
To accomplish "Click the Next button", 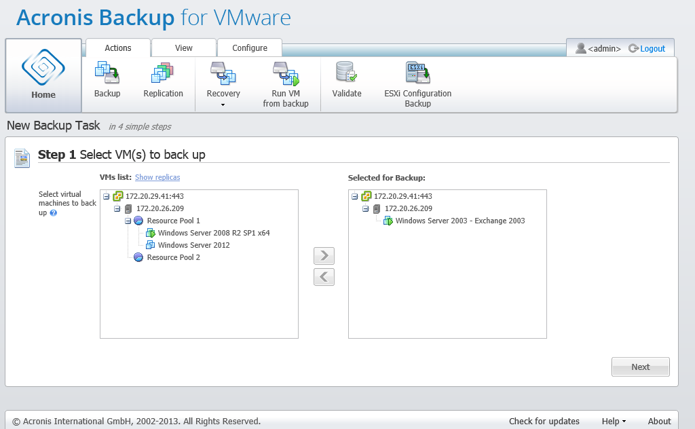I will point(641,367).
